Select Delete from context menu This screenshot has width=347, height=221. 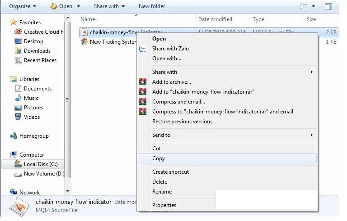(x=228, y=182)
